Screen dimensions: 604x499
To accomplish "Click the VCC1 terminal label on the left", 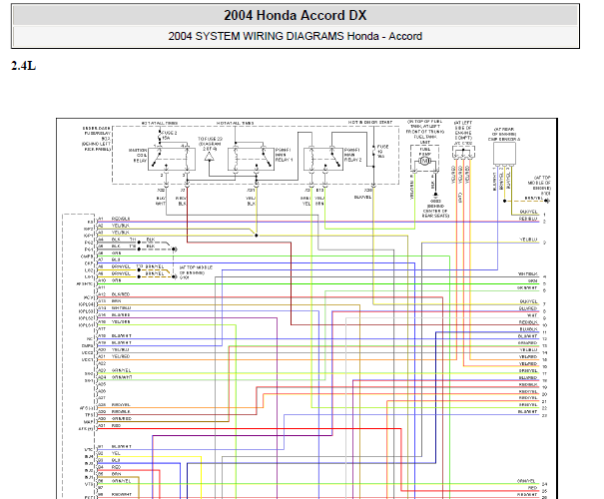I will (x=88, y=359).
